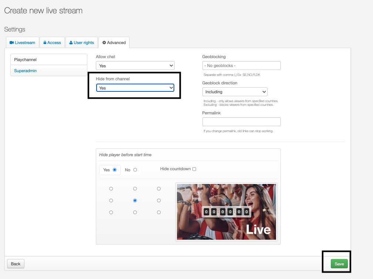Choose top-left countdown position radio
373x279 pixels.
[111, 189]
